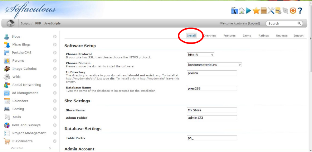Select PHP scripts link
The image size is (312, 152).
(38, 23)
